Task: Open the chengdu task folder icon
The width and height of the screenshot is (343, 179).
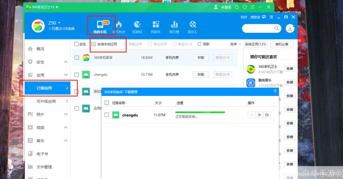Action: 267,115
